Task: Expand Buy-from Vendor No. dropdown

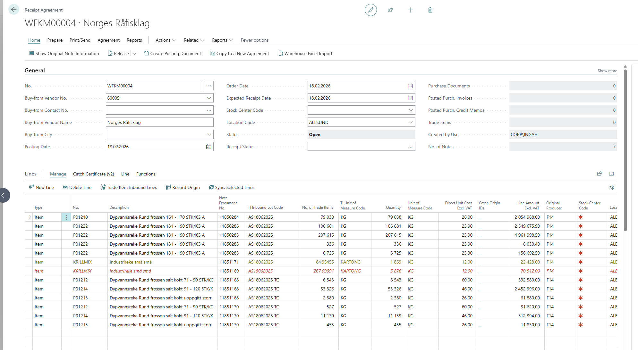Action: [x=209, y=98]
